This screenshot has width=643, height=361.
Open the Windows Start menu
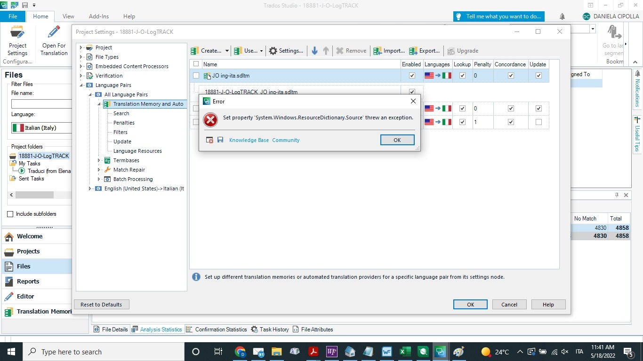coord(11,352)
